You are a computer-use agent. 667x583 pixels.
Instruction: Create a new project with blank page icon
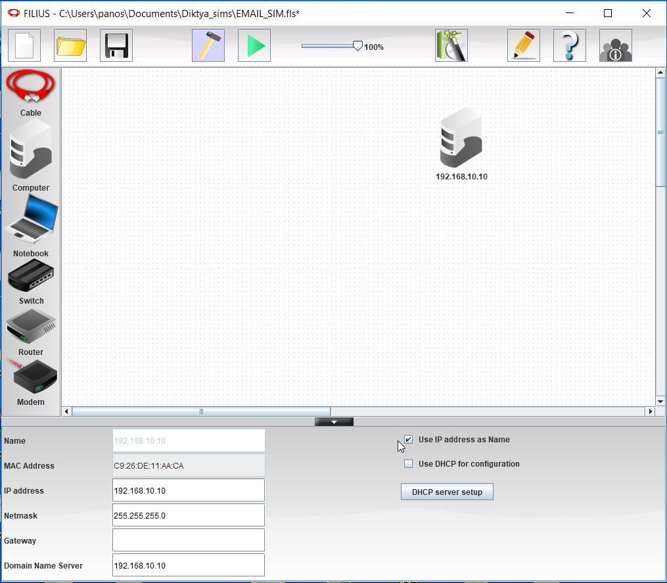pyautogui.click(x=24, y=45)
